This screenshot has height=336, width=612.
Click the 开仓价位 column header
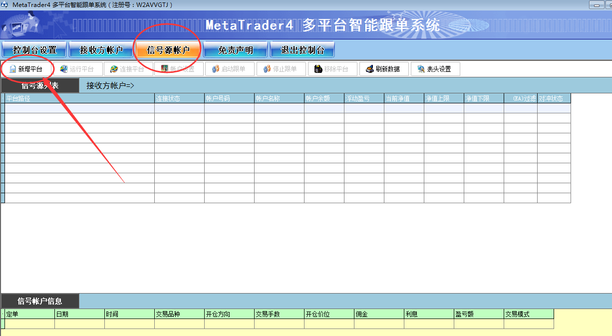click(329, 314)
